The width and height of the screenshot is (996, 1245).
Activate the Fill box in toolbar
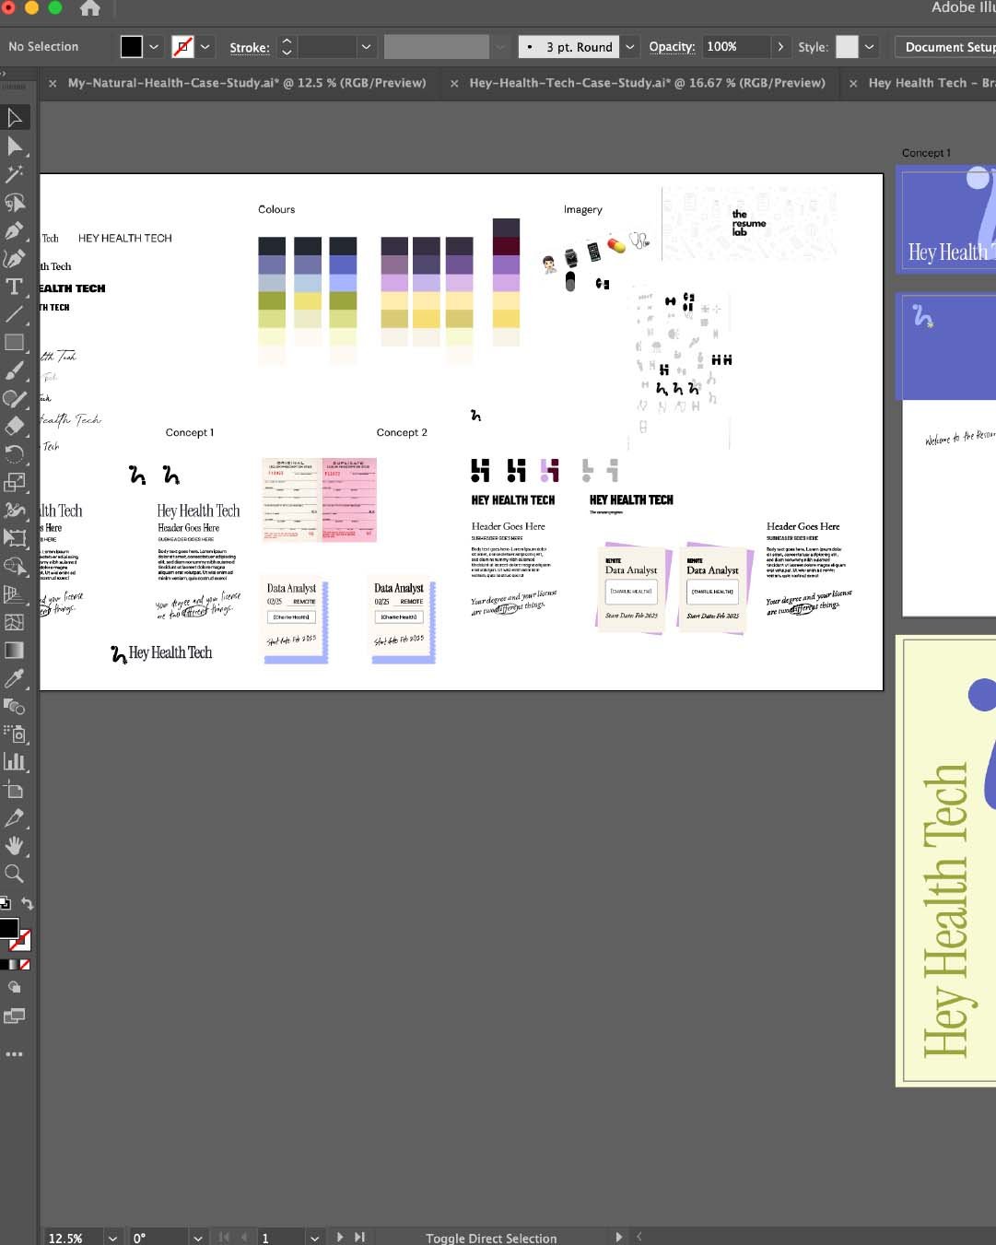pos(8,928)
